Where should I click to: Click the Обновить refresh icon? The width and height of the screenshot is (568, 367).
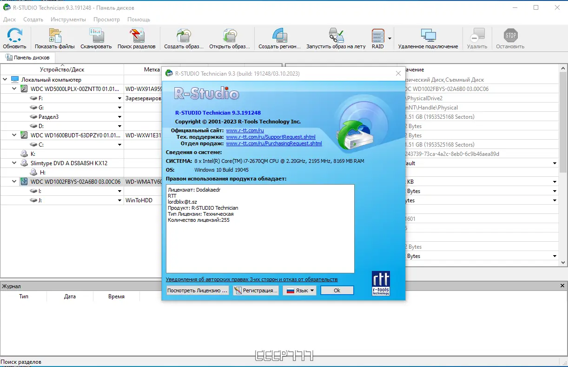point(14,36)
